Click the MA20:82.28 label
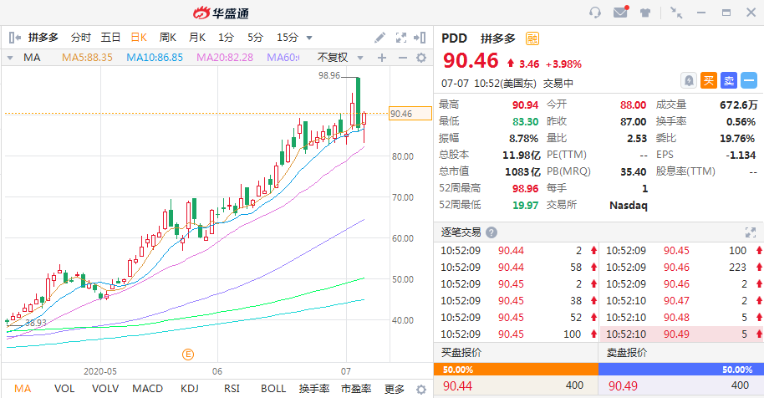764x398 pixels. pos(225,58)
